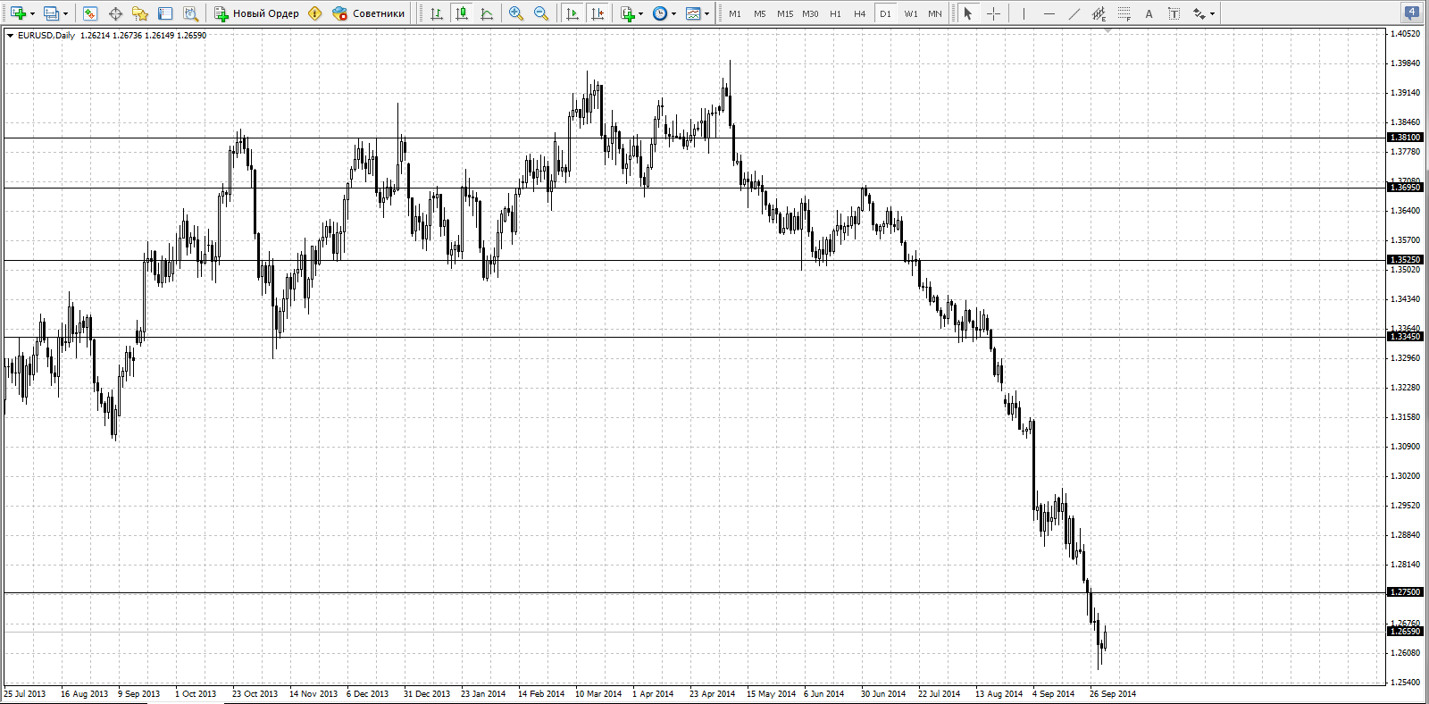Pick the Vertical Line drawing tool

click(1024, 13)
